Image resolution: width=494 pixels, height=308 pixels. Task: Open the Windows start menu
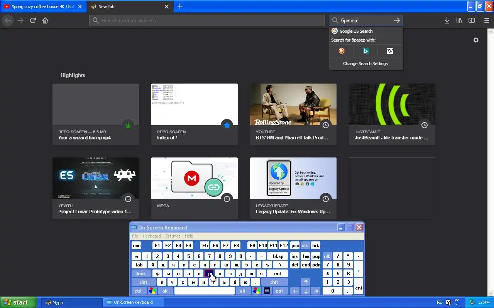(x=18, y=302)
